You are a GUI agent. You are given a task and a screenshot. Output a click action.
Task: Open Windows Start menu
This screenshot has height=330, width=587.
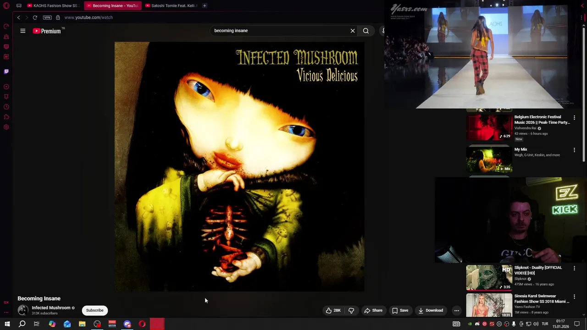(x=7, y=324)
